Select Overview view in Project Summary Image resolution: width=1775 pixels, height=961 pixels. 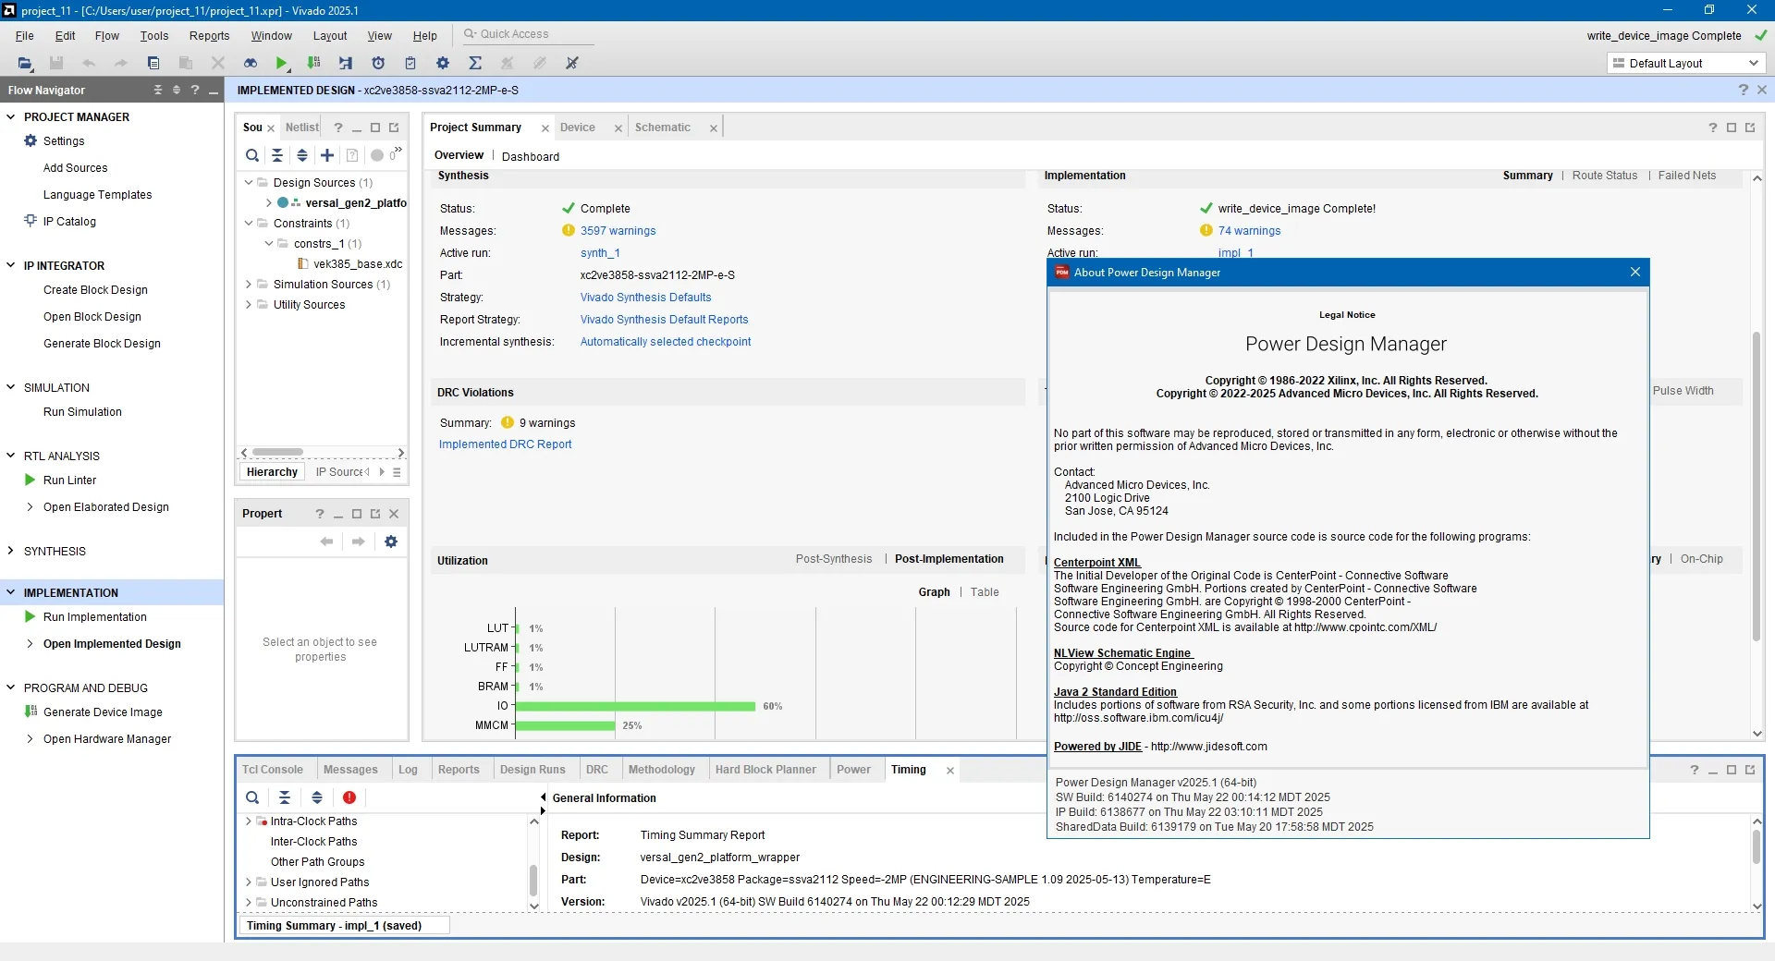click(x=459, y=155)
